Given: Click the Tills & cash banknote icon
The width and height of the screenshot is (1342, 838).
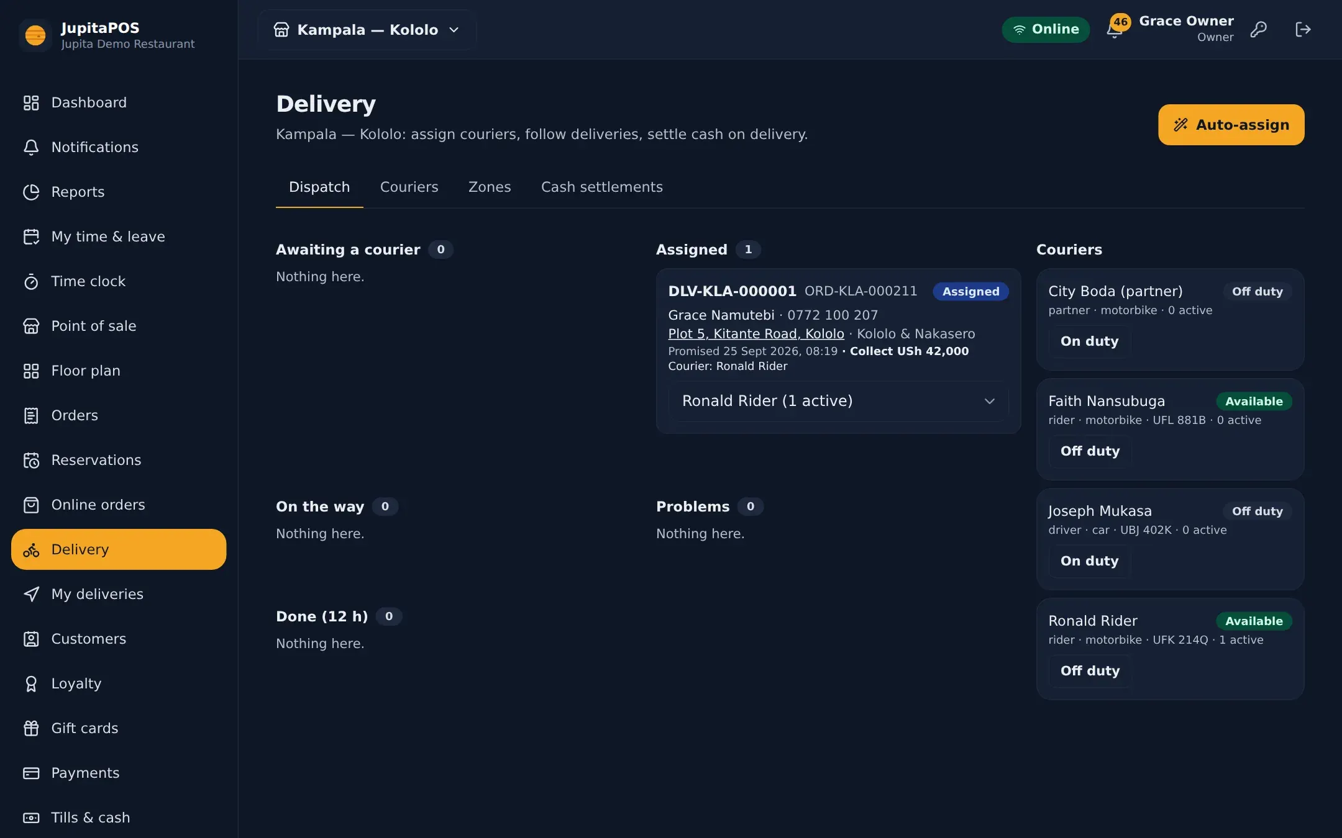Looking at the screenshot, I should click(x=31, y=818).
